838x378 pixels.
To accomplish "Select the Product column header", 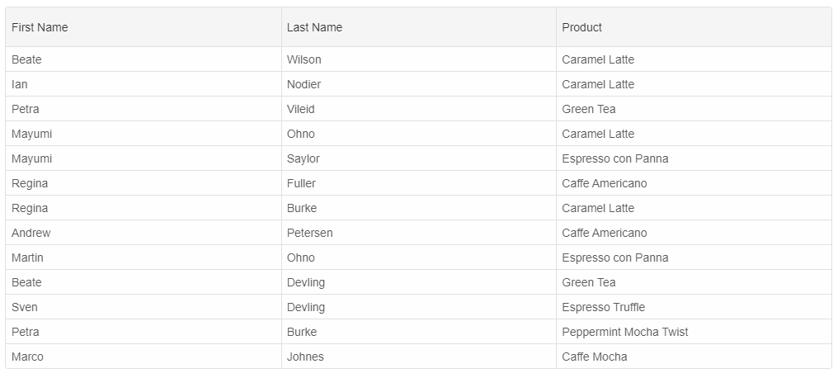I will coord(581,27).
